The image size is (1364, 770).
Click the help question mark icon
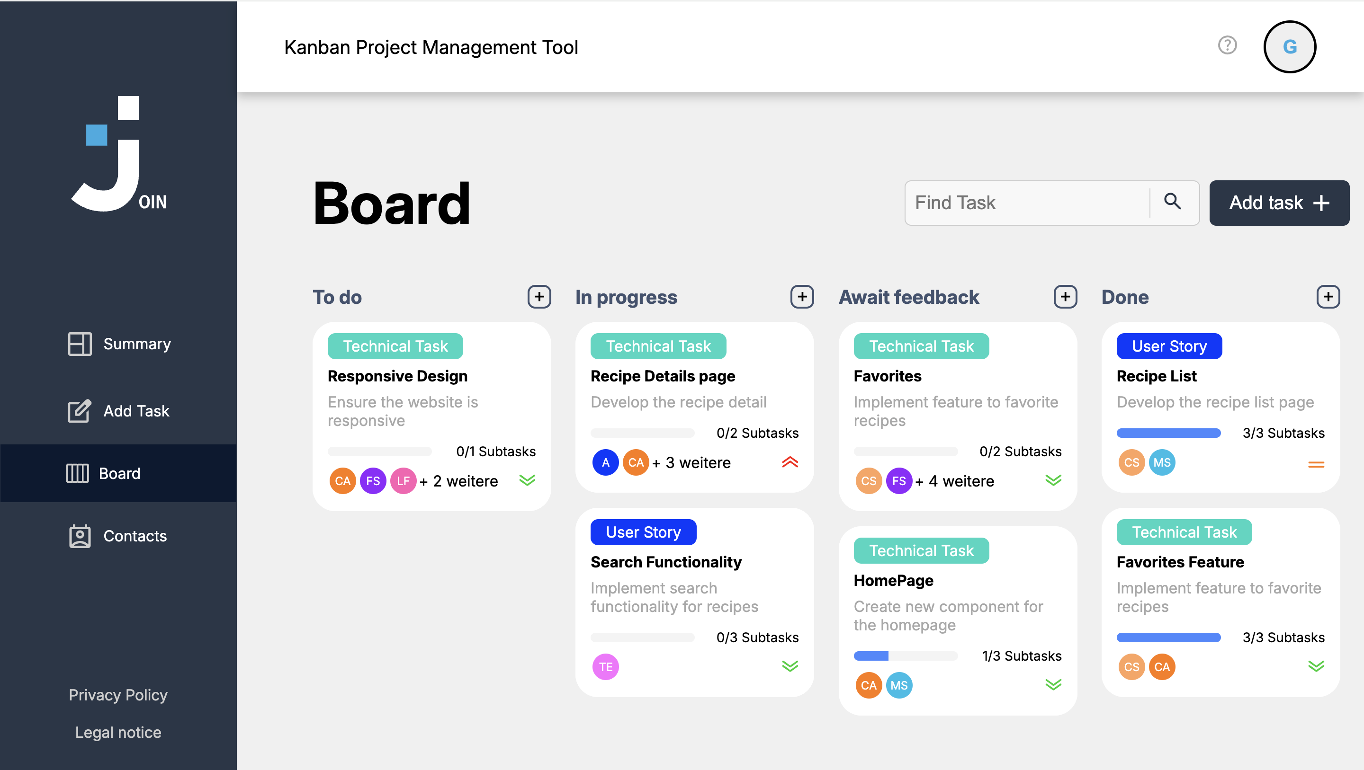[1227, 45]
